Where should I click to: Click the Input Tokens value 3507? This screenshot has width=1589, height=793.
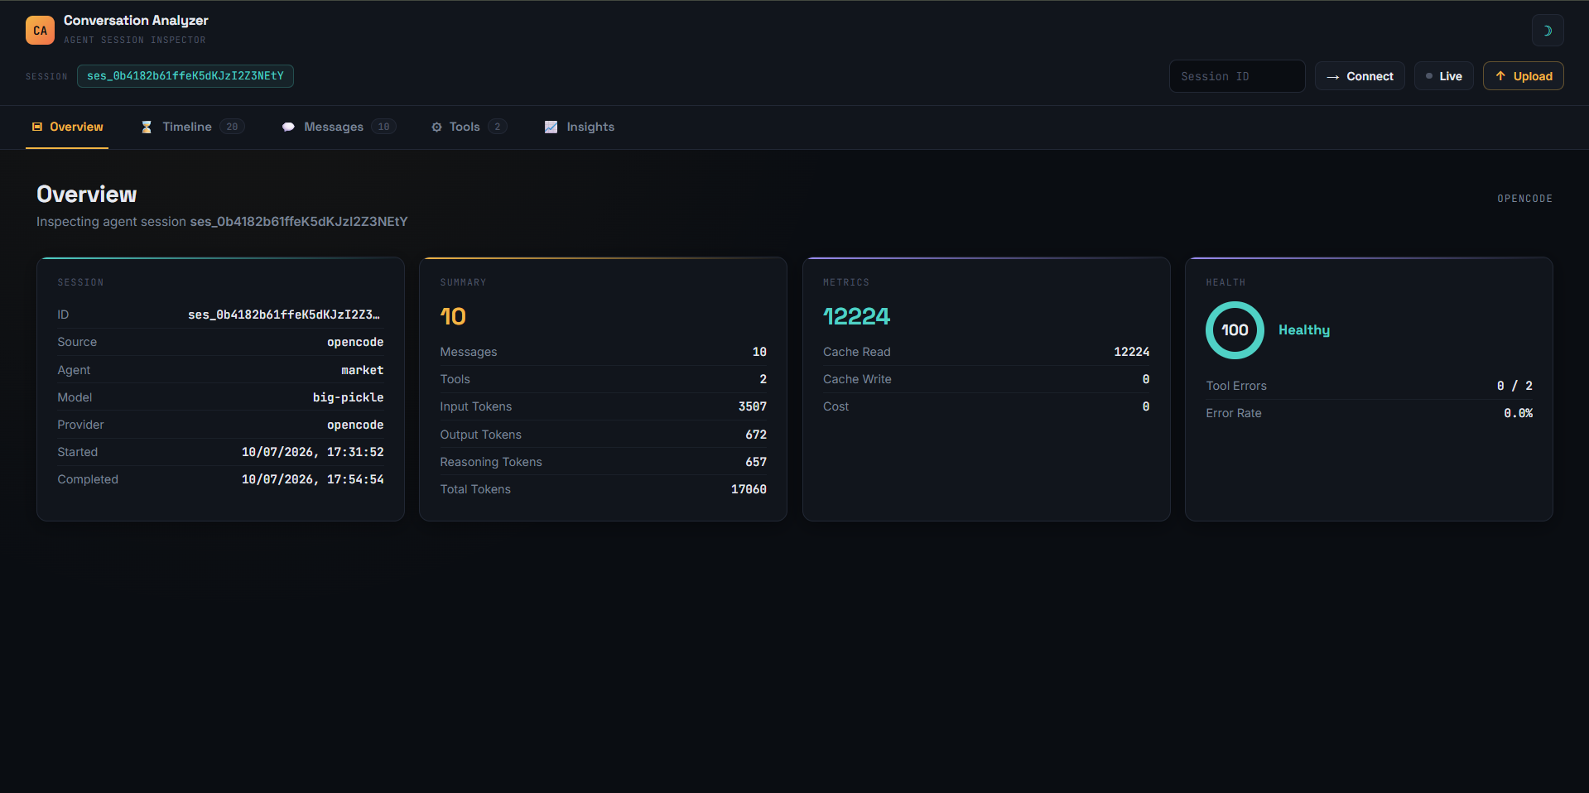click(752, 406)
